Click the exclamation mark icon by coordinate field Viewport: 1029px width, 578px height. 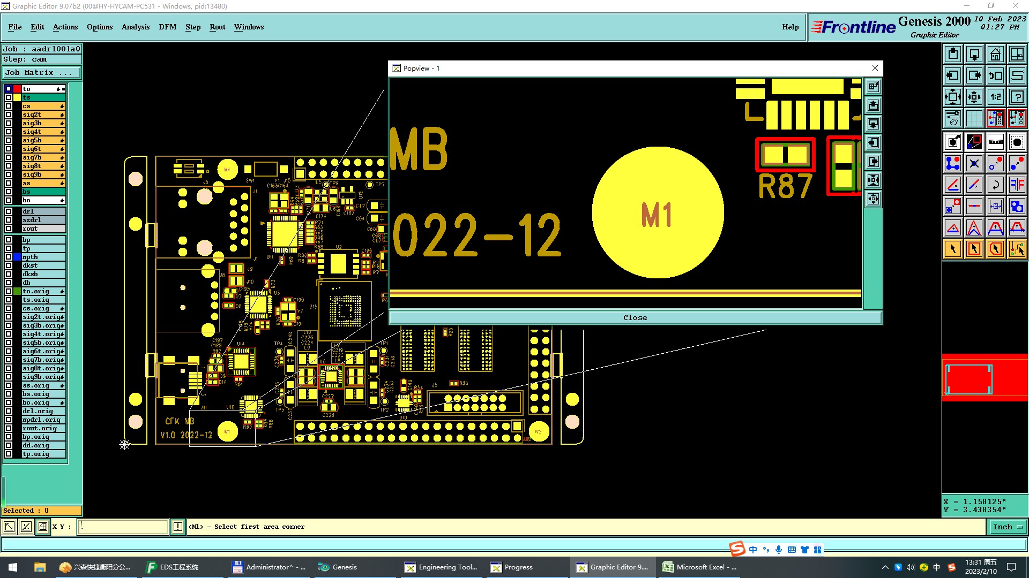pos(178,527)
